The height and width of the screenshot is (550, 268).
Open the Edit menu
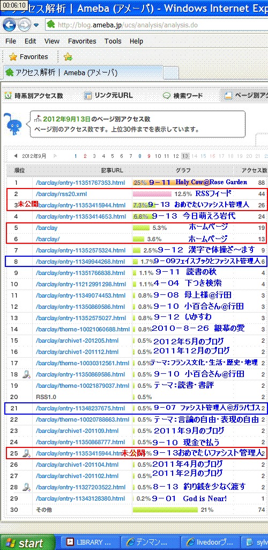pyautogui.click(x=31, y=41)
